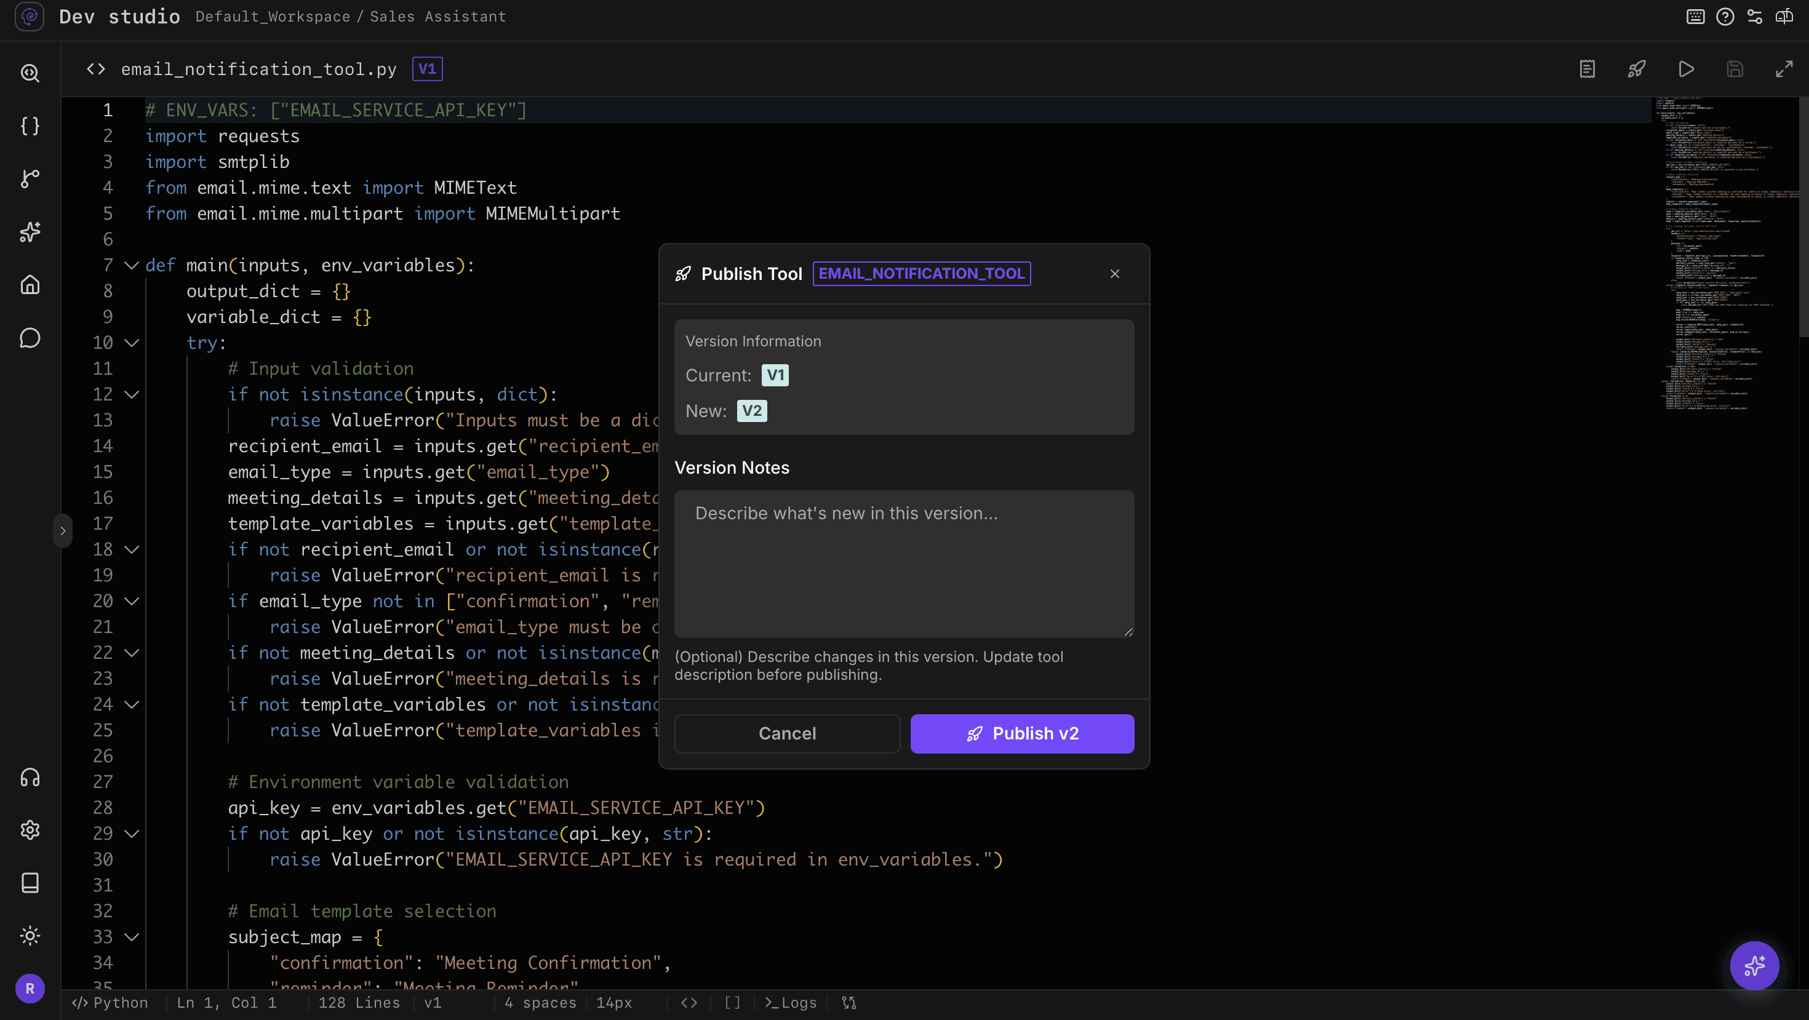Click the file code icon beside email_notification_tool.py

pos(95,69)
